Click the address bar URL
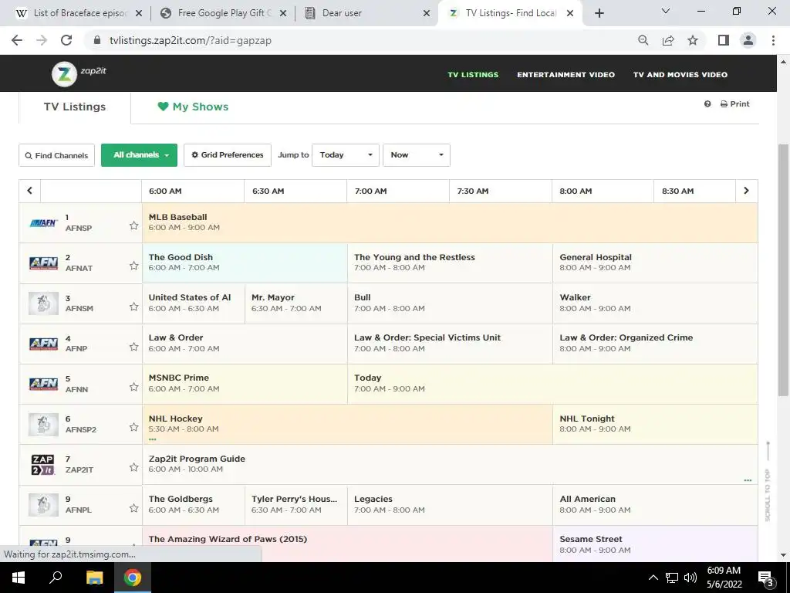 point(191,40)
